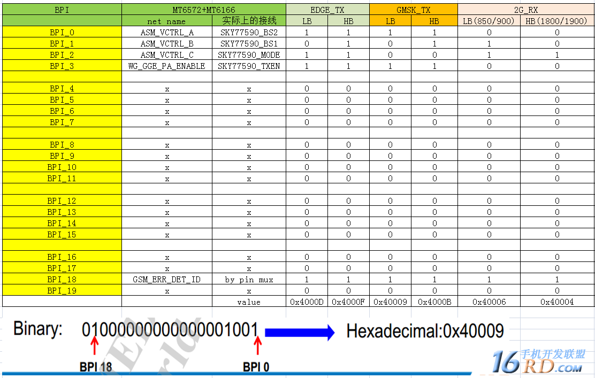
Task: Click the 2G_RX header cell
Action: coord(526,10)
